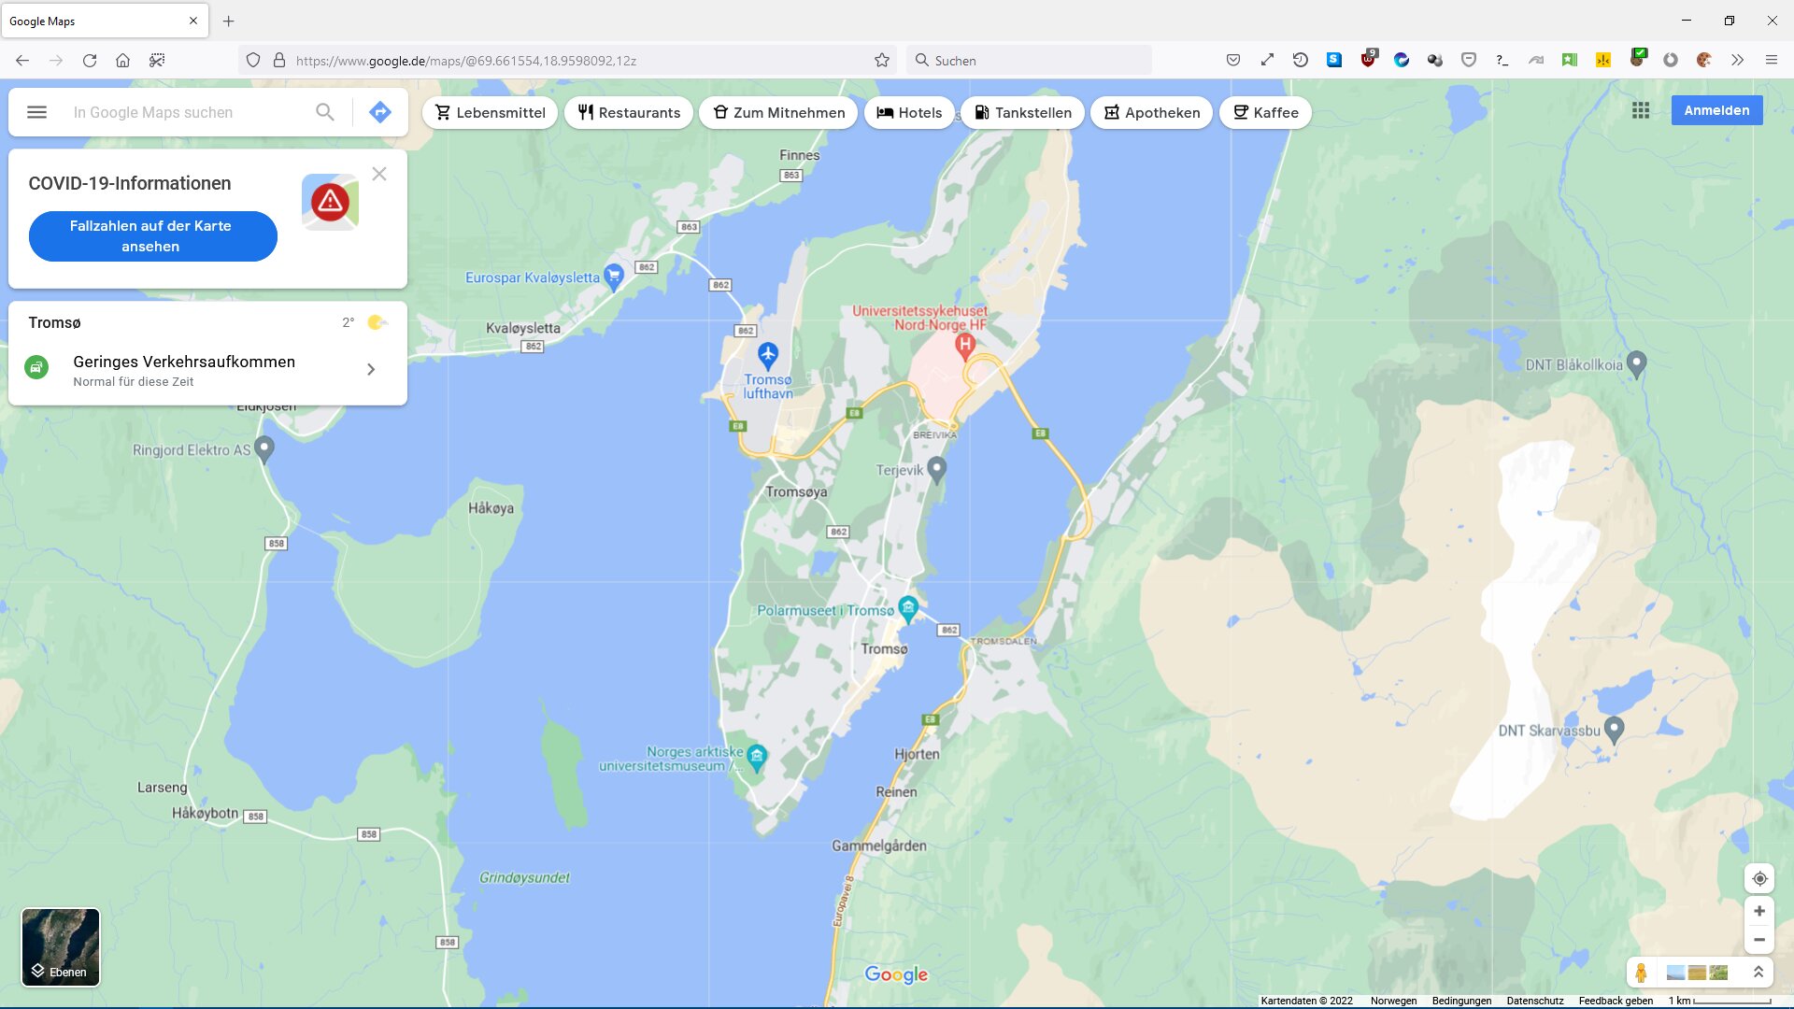1794x1009 pixels.
Task: Click the search magnifier icon
Action: coord(324,112)
